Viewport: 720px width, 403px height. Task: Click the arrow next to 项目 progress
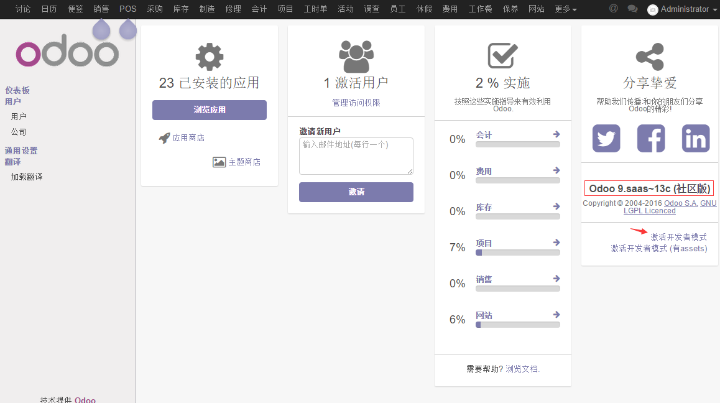pos(556,243)
